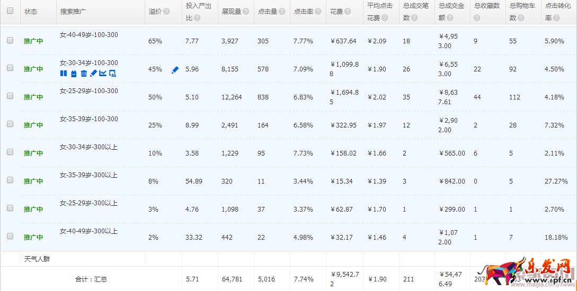
Task: Pause the 女-30-34岁-100-300 promotion
Action: [x=64, y=73]
